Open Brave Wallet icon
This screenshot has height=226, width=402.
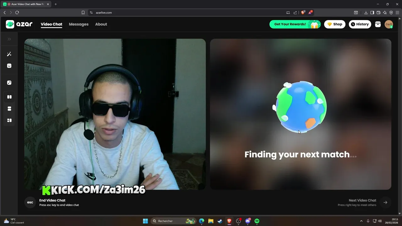point(378,13)
